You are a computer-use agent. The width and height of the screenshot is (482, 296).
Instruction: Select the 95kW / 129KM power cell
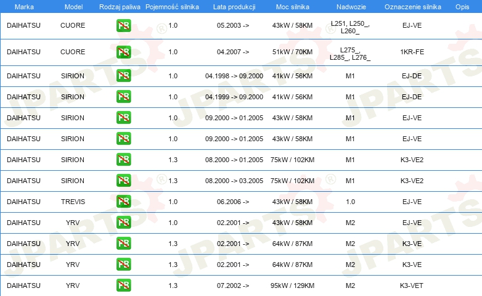pos(292,286)
